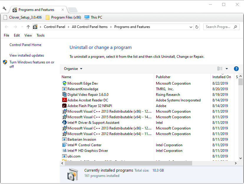Click the Digital Video Repair icon
244x184 pixels.
point(65,95)
